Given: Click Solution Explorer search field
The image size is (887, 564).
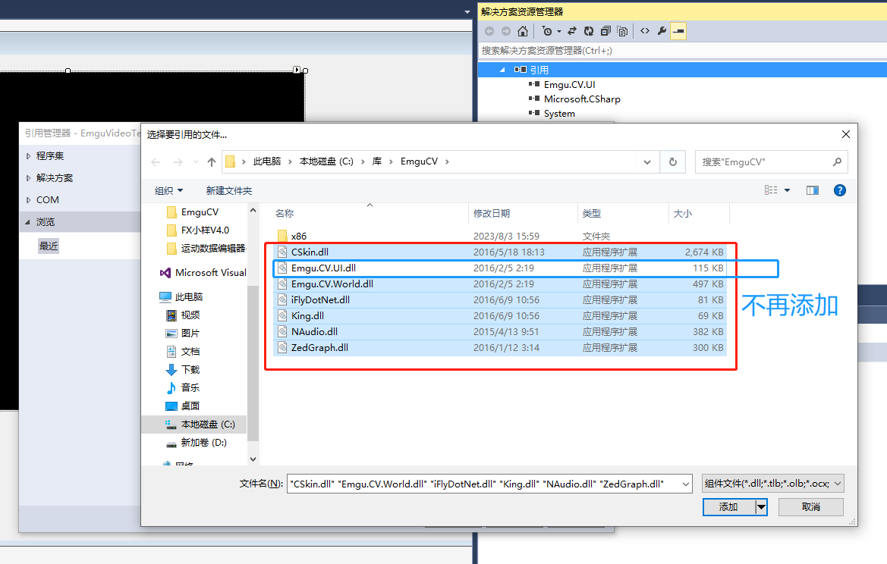Looking at the screenshot, I should pos(682,51).
